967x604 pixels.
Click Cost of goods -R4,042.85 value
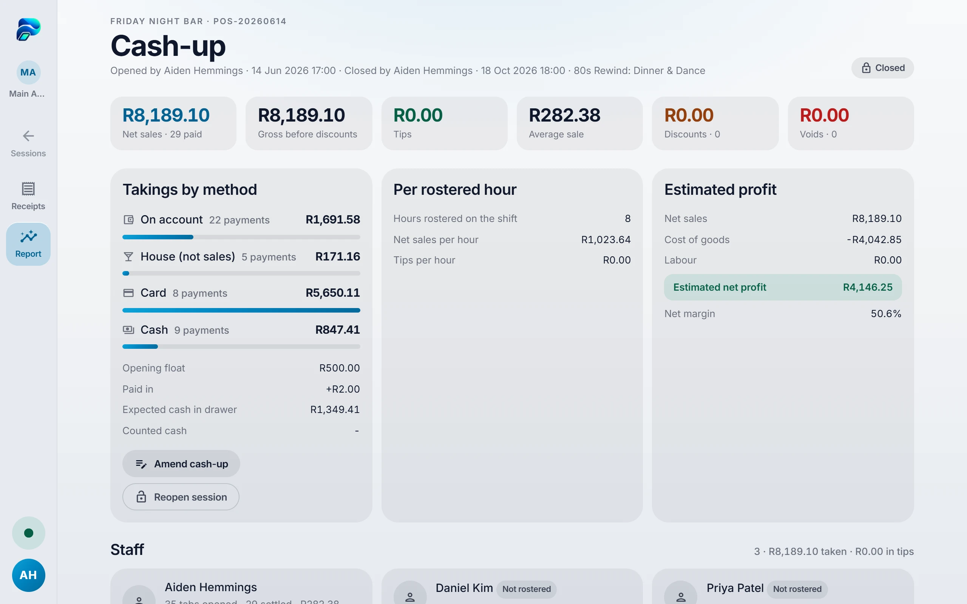pos(874,240)
